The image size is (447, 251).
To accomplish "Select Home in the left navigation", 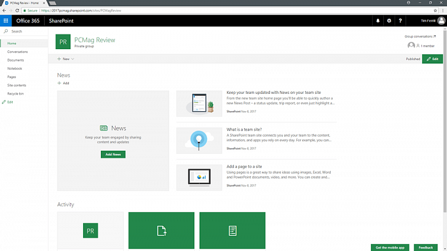I will (24, 43).
